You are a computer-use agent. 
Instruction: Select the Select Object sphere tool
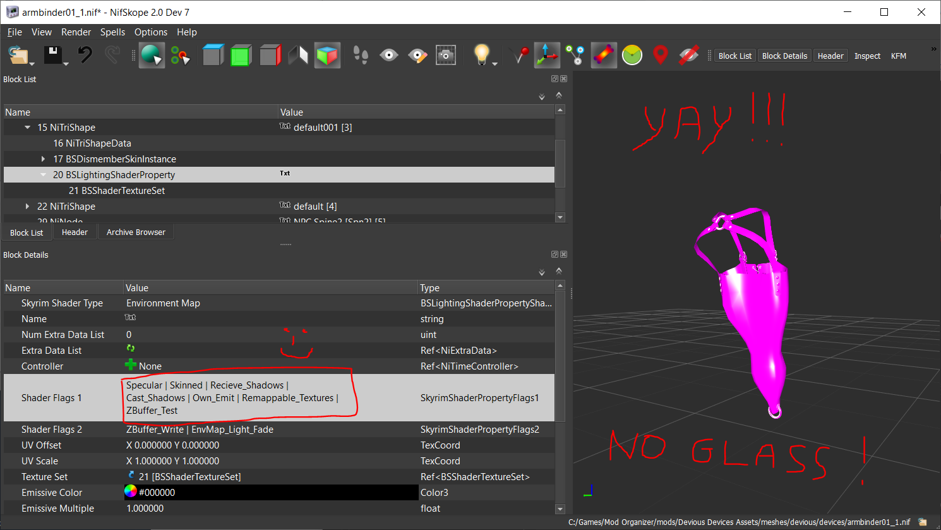152,56
